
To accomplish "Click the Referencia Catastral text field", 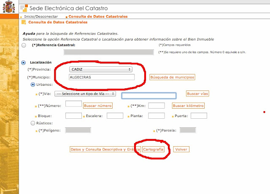I will [x=109, y=52].
